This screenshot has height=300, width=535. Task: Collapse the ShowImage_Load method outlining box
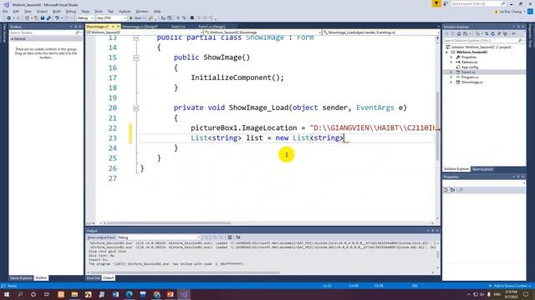coord(135,108)
